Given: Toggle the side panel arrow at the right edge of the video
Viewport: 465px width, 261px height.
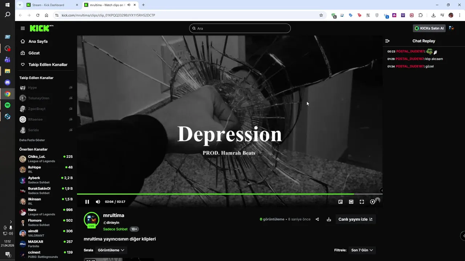Looking at the screenshot, I should [x=382, y=190].
